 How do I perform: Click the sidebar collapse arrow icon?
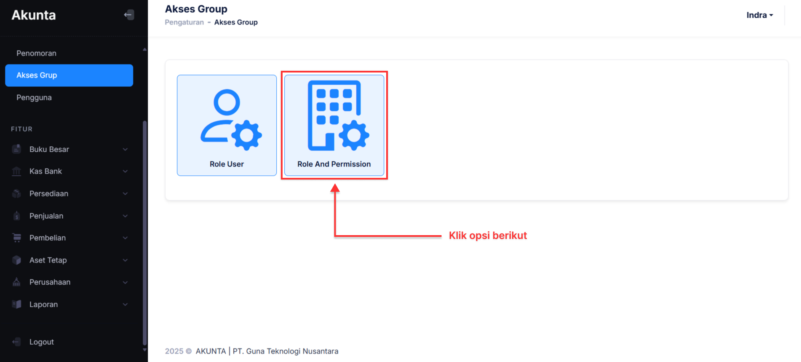(x=129, y=15)
